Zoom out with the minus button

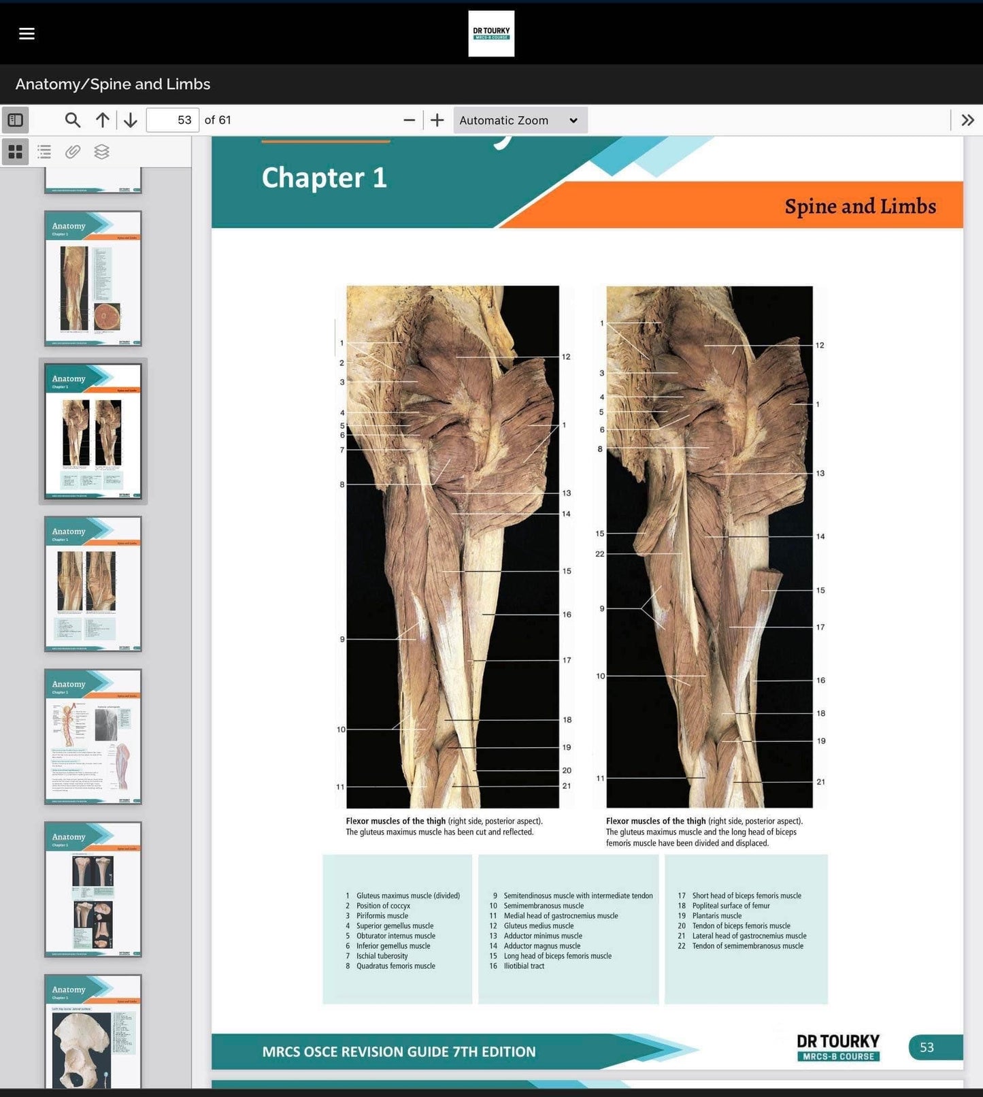click(x=409, y=120)
